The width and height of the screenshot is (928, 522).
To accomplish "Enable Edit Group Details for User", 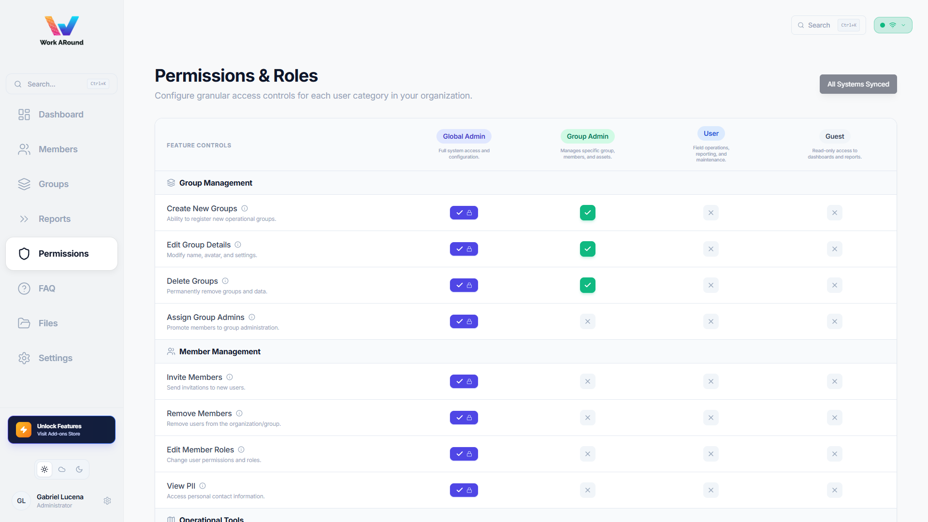I will pyautogui.click(x=711, y=249).
